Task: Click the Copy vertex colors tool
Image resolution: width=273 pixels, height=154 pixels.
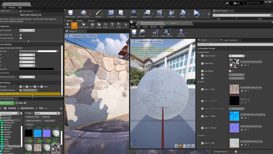Action: [119, 25]
